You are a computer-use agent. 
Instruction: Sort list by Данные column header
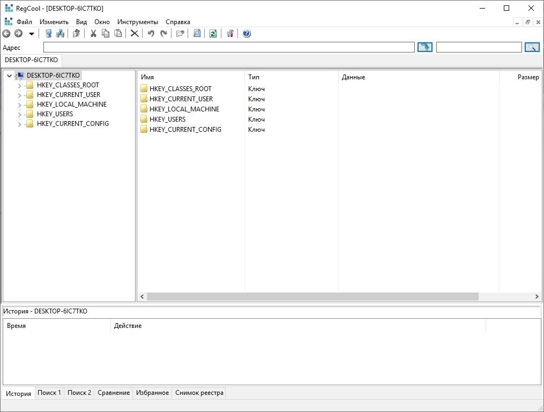point(419,77)
